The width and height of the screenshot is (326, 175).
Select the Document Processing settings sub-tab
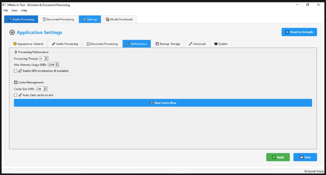102,44
